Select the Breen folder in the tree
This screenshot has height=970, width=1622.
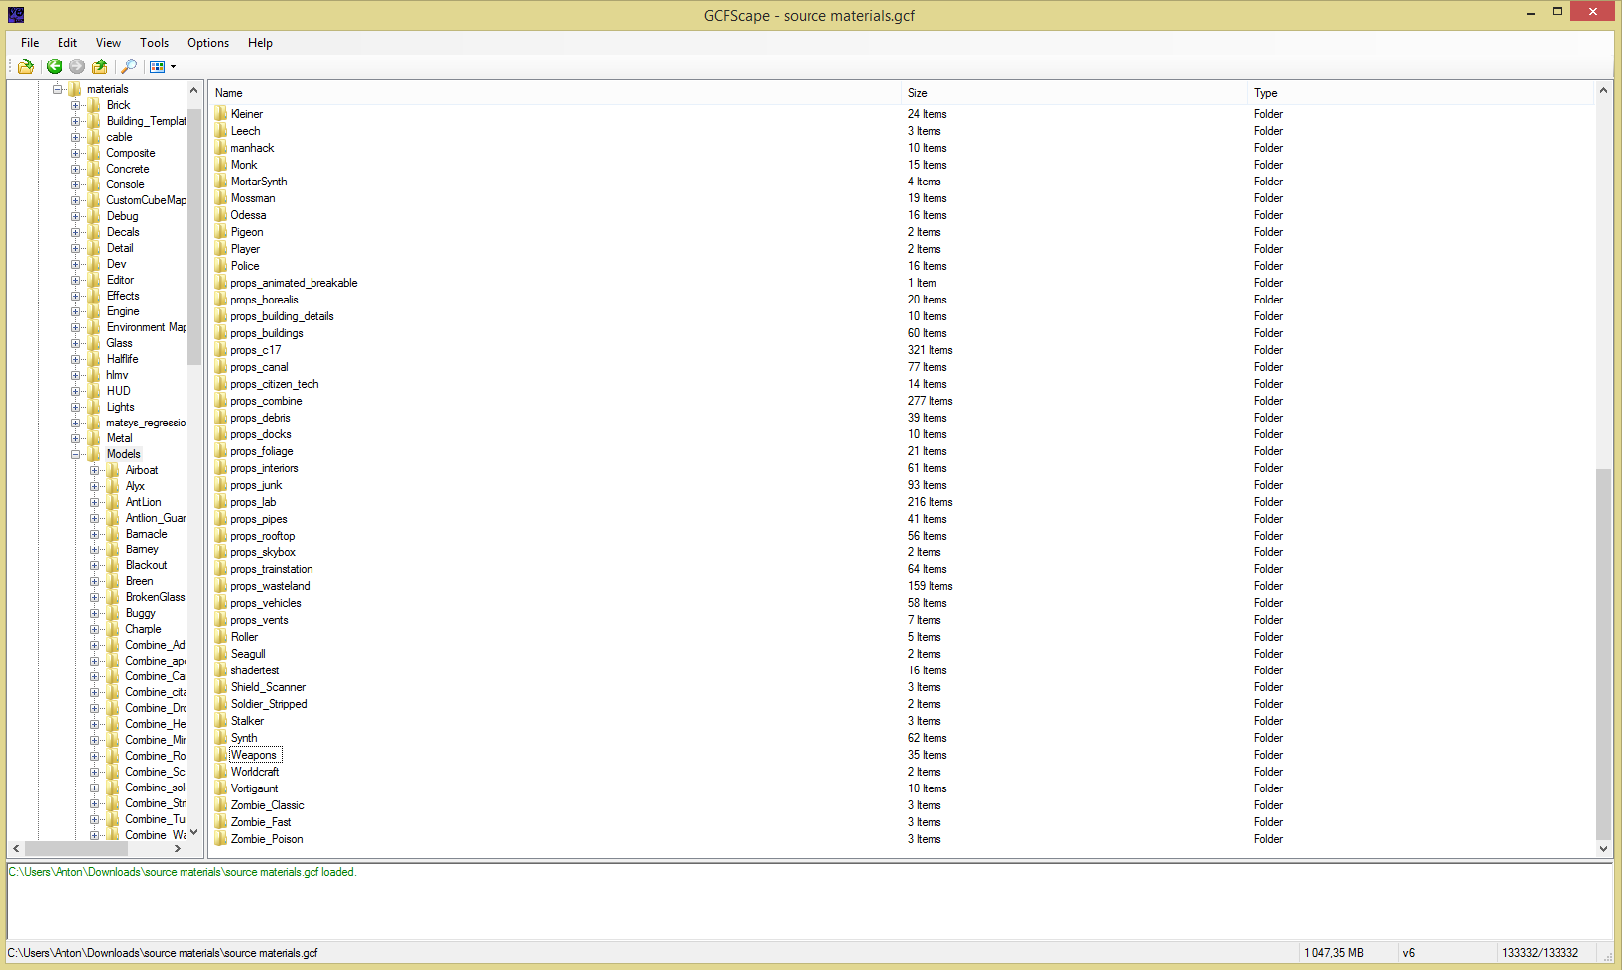pyautogui.click(x=140, y=581)
